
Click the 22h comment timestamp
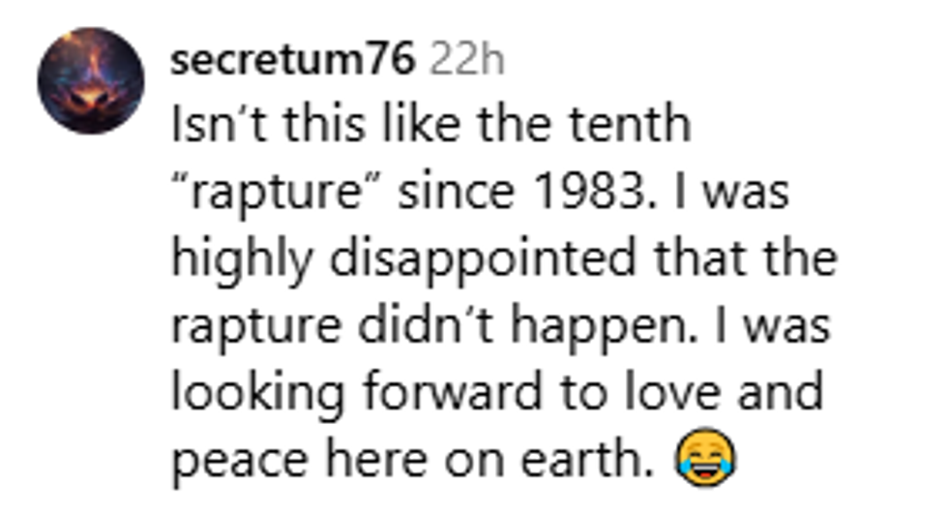click(466, 61)
